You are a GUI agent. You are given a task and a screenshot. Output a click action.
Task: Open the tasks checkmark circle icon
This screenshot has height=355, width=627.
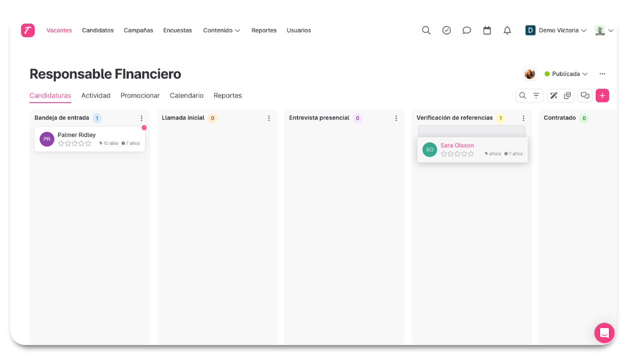tap(446, 30)
